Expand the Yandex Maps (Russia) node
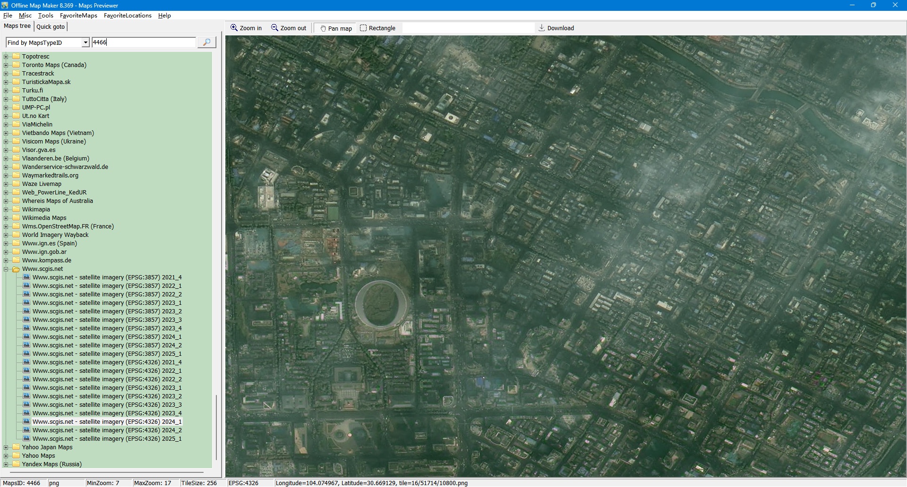 click(6, 464)
